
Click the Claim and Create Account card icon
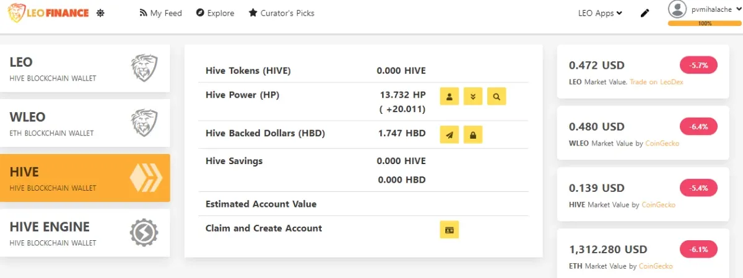point(450,230)
